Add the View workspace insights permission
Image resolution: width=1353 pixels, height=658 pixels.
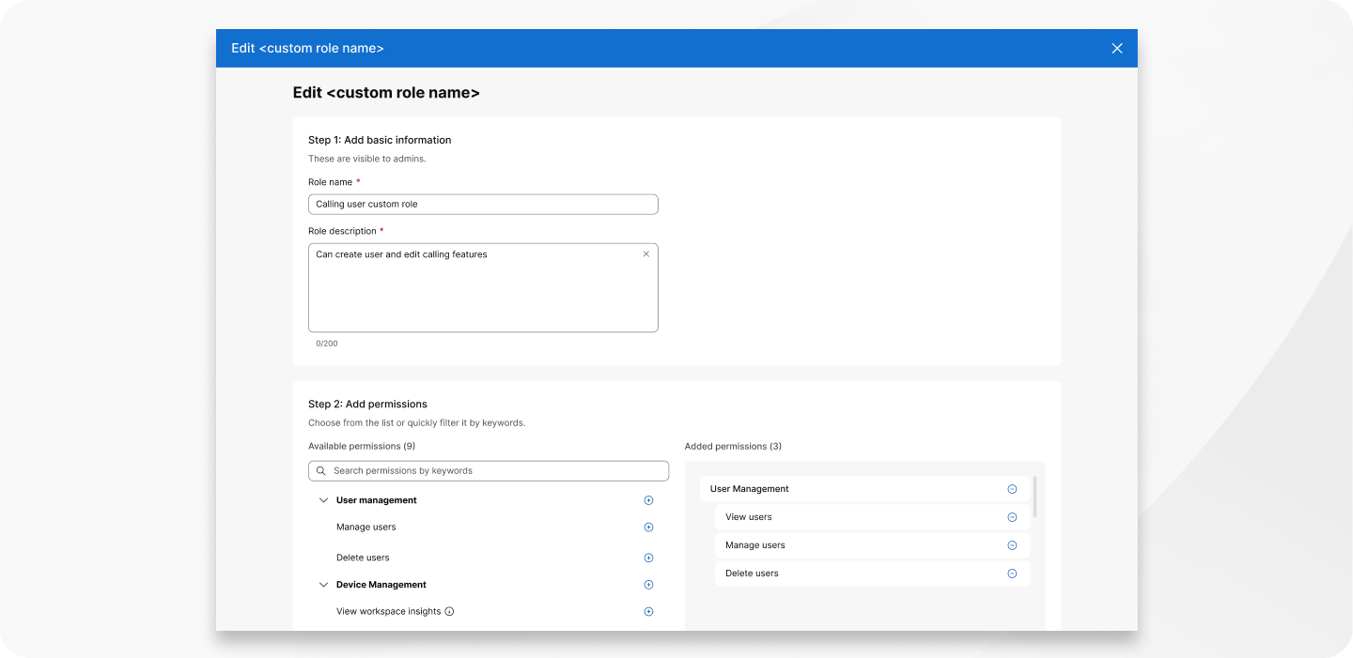pos(648,612)
